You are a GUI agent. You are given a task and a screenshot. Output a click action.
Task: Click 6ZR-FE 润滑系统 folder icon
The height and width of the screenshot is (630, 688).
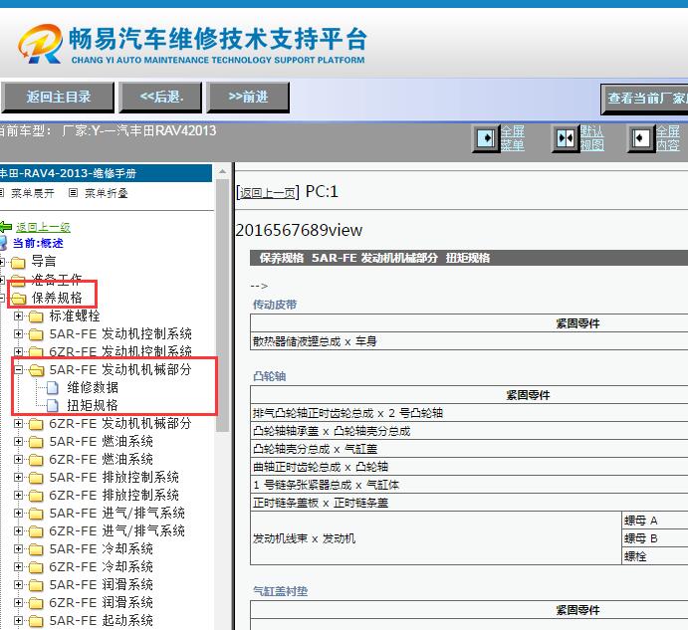click(36, 604)
